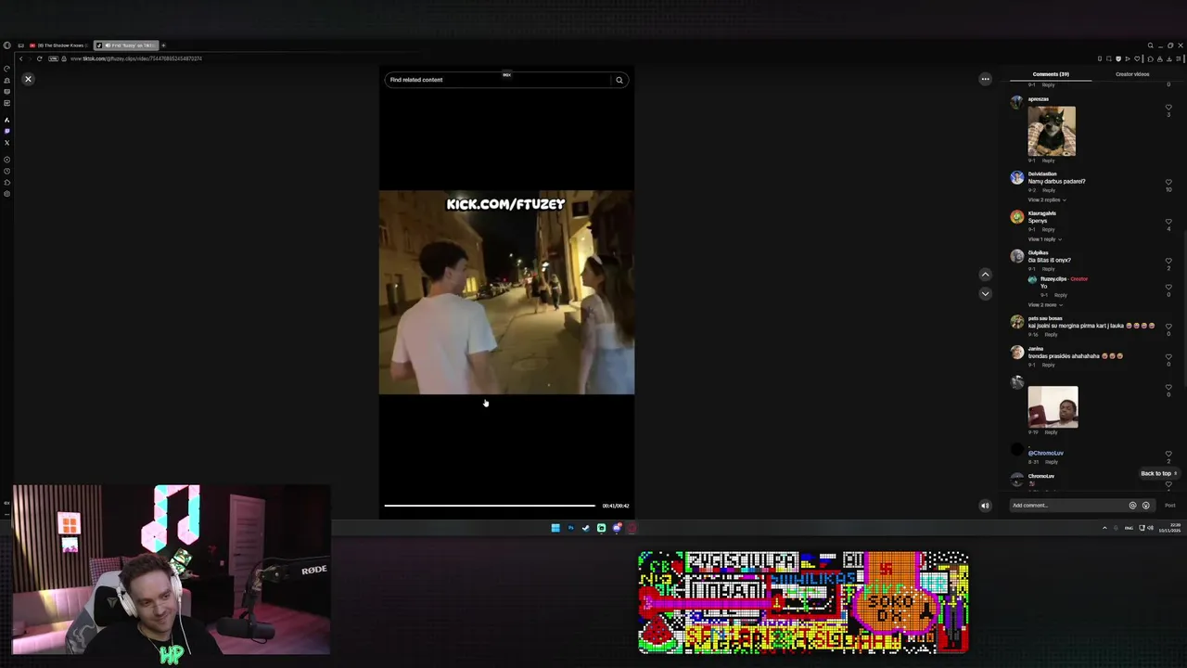The image size is (1187, 668).
Task: Click Klauragalvis's profile avatar
Action: (1017, 217)
